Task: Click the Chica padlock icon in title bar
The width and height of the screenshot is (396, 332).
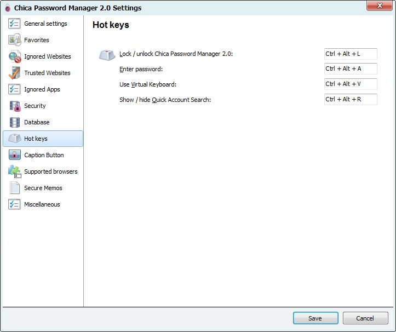Action: coord(8,8)
